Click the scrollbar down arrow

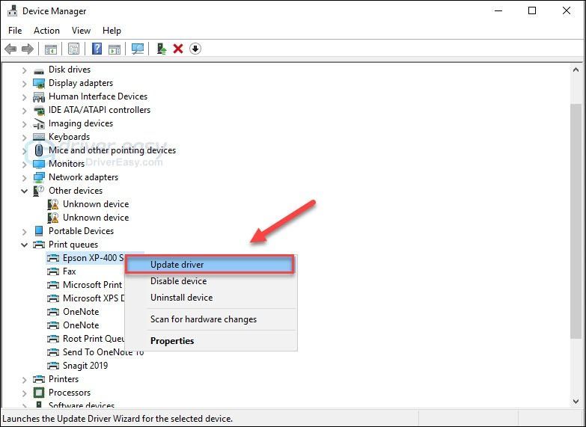(576, 402)
